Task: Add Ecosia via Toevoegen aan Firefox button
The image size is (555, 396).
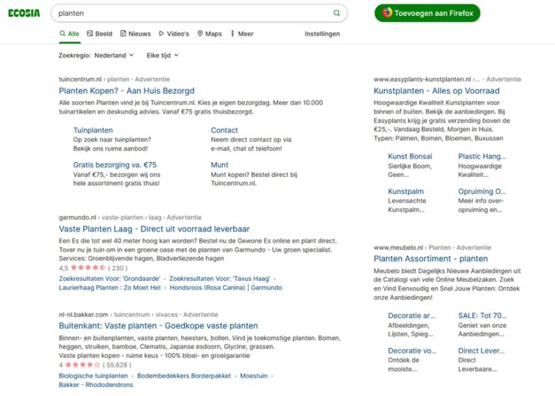Action: [427, 13]
